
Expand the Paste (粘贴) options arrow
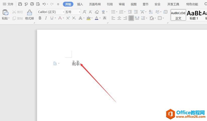coord(9,18)
